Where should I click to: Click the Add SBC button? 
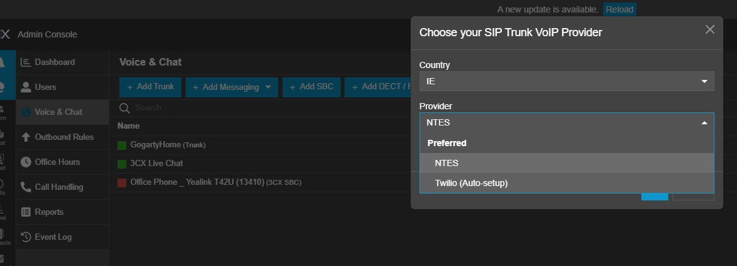[311, 87]
